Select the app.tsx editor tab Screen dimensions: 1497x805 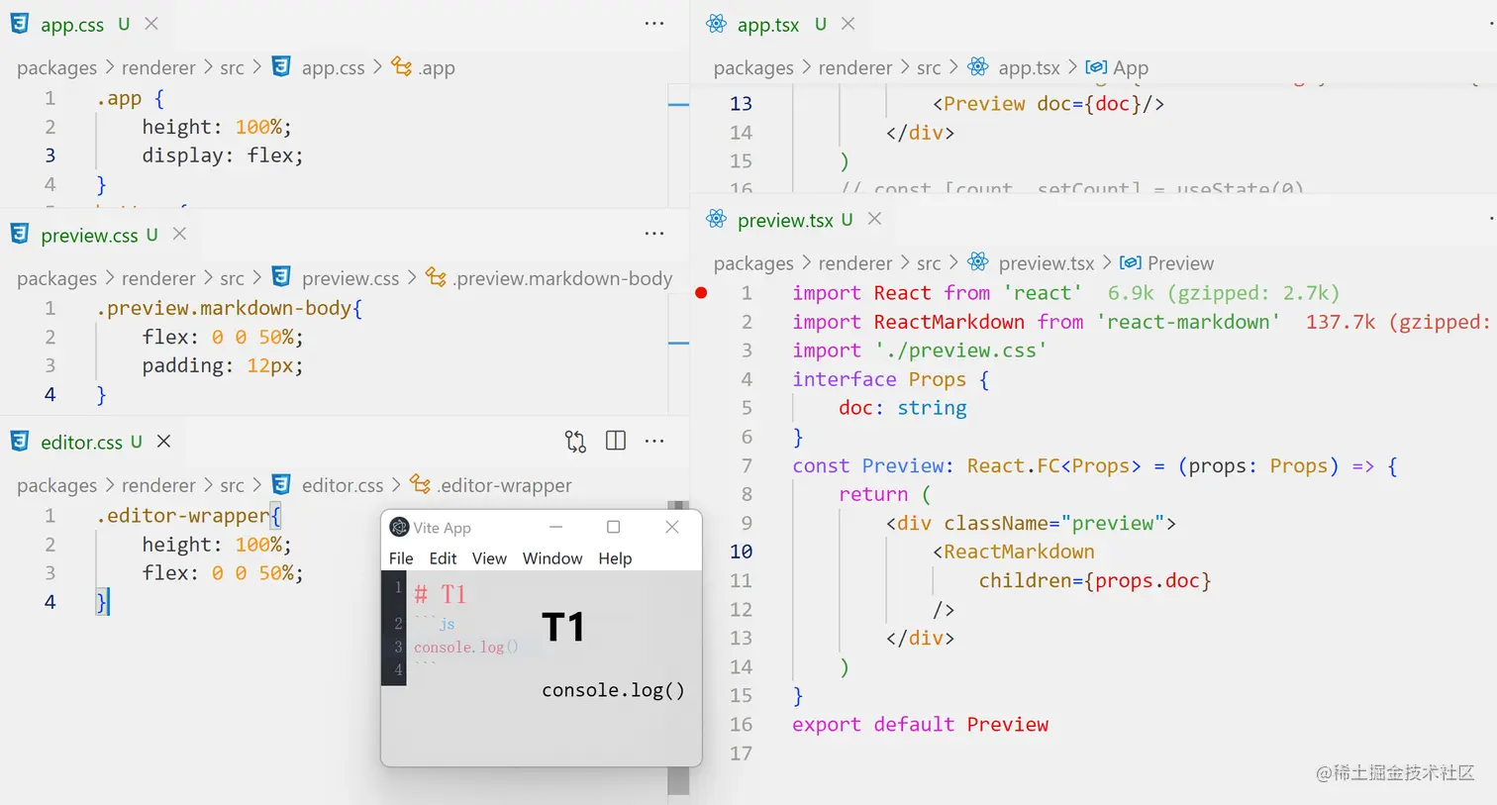click(x=767, y=25)
